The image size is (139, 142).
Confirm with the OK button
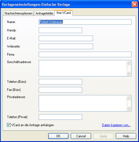pyautogui.click(x=58, y=136)
